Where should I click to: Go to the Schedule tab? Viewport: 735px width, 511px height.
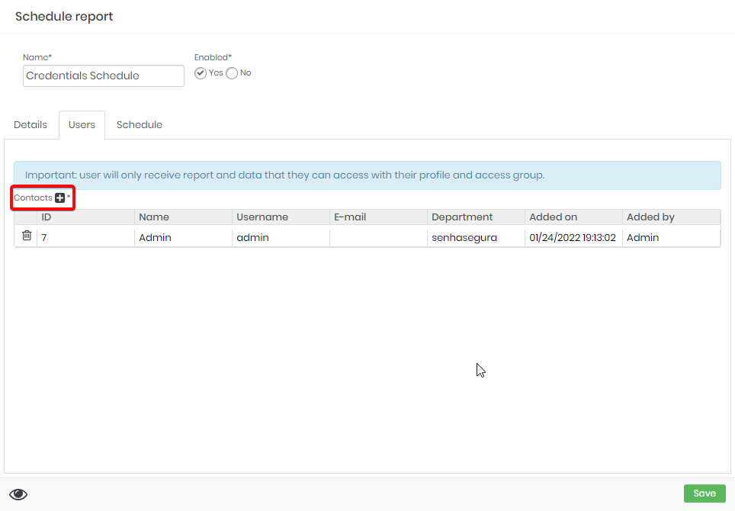click(140, 125)
